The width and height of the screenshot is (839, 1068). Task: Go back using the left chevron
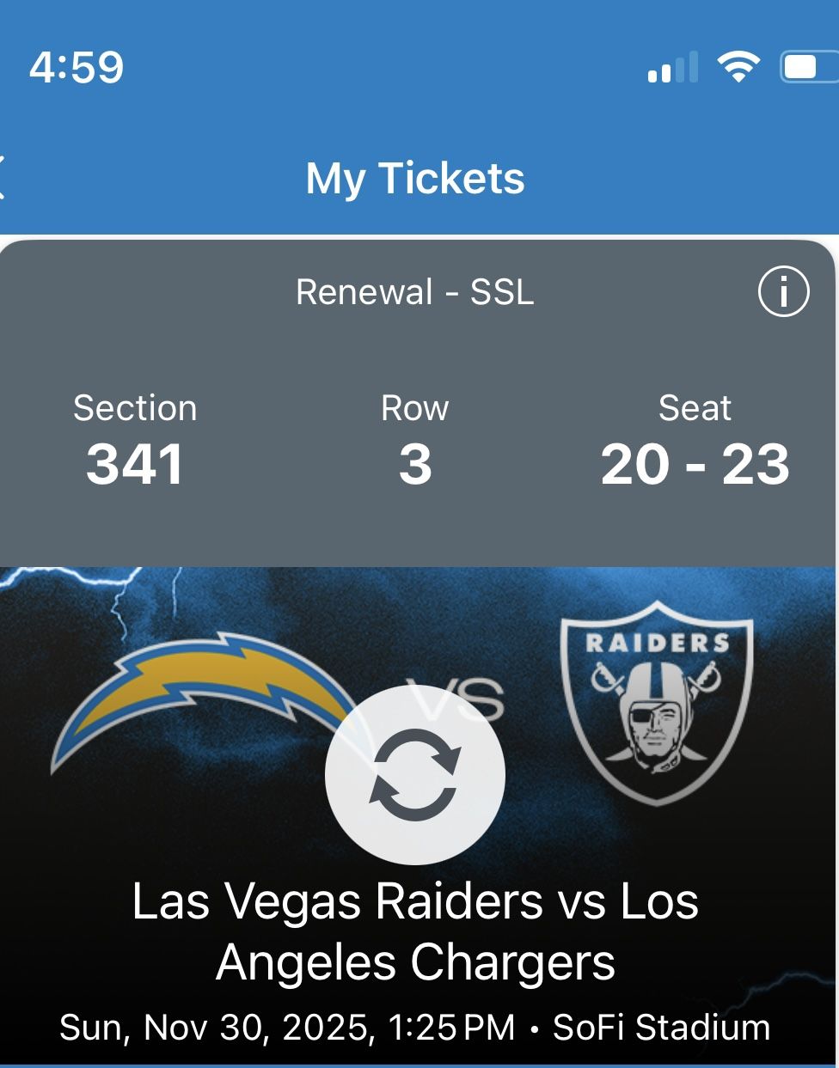3,178
